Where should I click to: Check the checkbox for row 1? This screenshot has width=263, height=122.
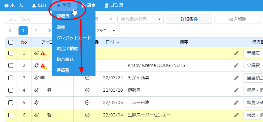[11, 53]
